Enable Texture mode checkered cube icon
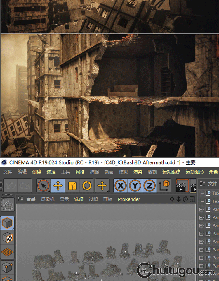 pos(7,237)
